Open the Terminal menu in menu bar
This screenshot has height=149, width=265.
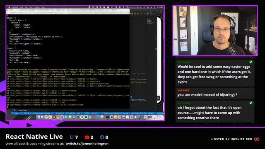coord(15,7)
